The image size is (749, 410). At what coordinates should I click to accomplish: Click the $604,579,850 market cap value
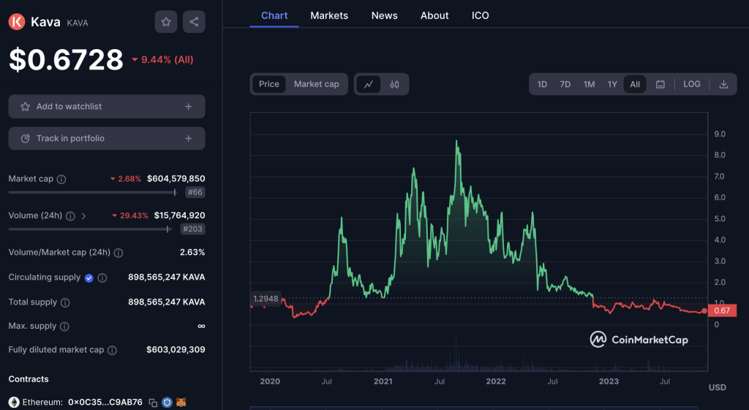[176, 179]
